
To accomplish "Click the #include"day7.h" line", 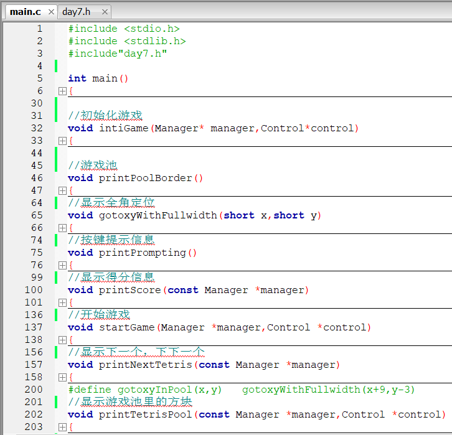I will [x=118, y=54].
